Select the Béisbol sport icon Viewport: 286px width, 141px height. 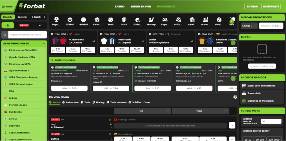click(x=84, y=21)
